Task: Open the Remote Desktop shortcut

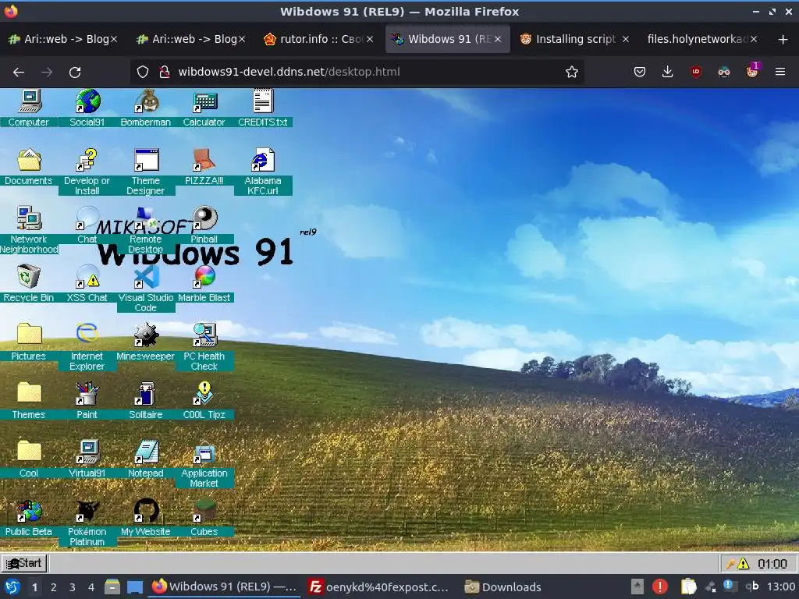Action: point(146,218)
